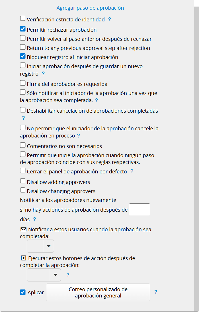Click the days number input field
Viewport: 199px width, 312px height.
[139, 209]
